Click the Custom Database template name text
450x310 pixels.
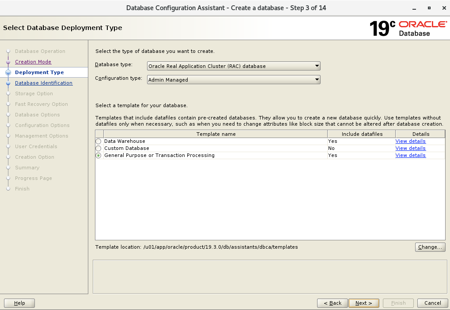(x=127, y=149)
